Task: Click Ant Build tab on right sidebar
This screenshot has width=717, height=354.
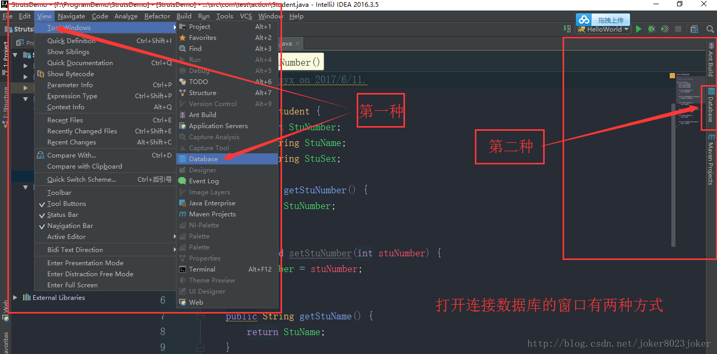Action: point(711,59)
